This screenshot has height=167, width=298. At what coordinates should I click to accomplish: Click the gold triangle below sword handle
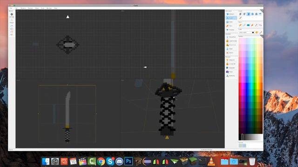167,137
